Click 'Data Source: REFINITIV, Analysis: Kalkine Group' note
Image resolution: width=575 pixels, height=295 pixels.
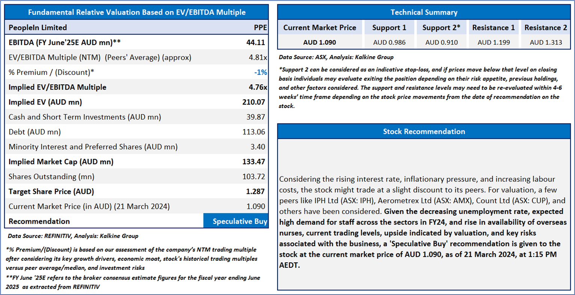(x=73, y=236)
